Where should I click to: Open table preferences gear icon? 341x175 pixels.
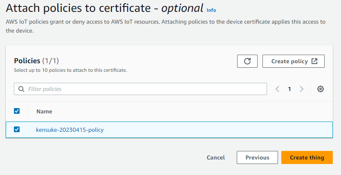click(x=321, y=89)
